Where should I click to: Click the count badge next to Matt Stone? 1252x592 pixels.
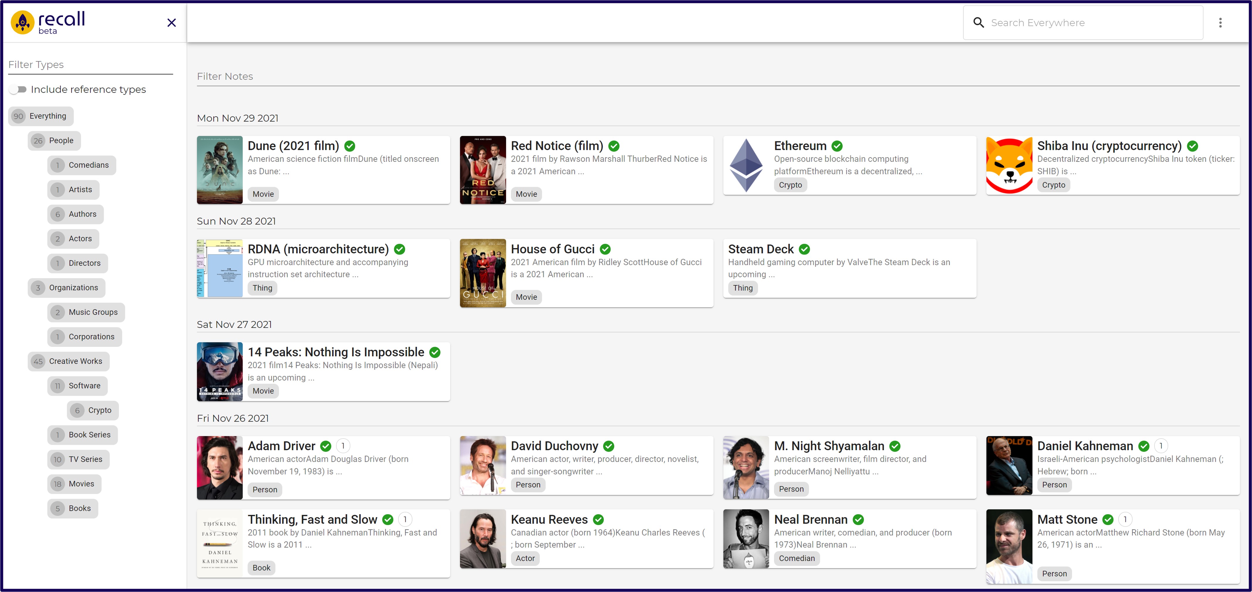[1125, 519]
